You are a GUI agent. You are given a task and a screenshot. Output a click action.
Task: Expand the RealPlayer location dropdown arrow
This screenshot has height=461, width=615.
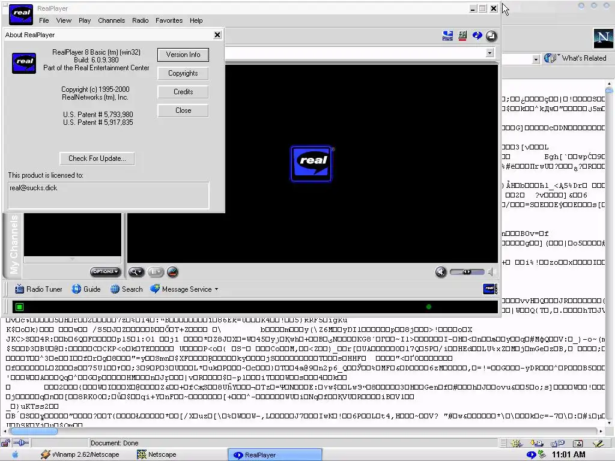(489, 53)
